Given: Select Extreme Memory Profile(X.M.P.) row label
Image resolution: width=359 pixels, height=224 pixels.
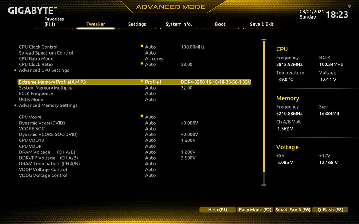Looking at the screenshot, I should point(52,82).
